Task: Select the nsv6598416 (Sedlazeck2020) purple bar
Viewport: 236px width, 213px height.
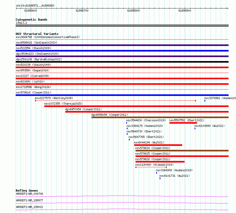Action: point(122,45)
